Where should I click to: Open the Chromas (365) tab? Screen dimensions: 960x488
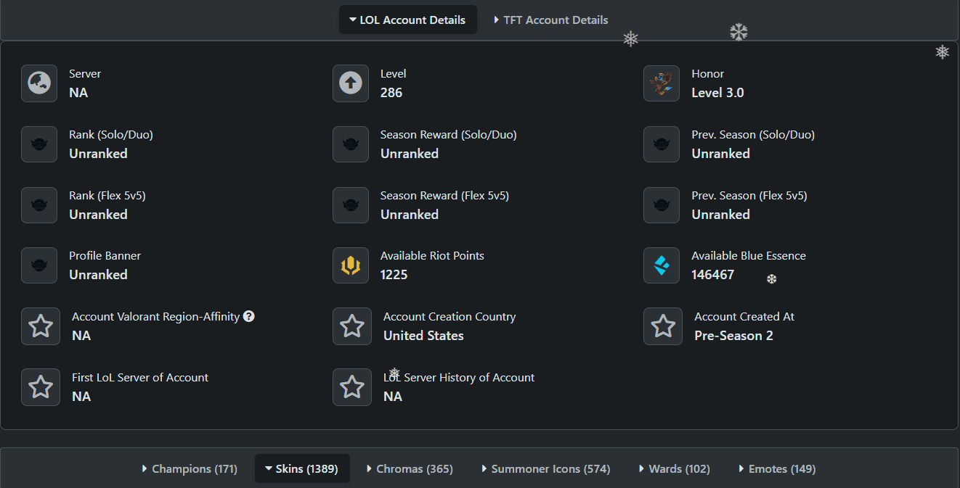tap(410, 469)
